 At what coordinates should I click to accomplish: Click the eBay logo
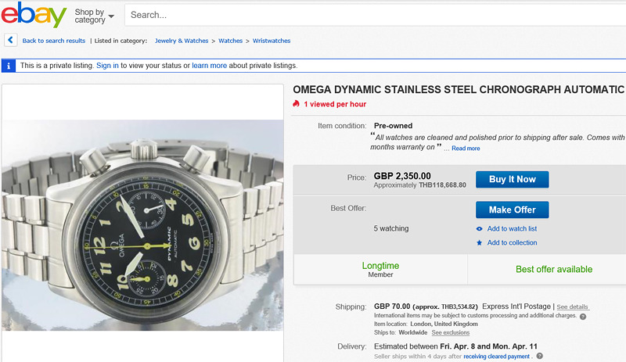(33, 14)
